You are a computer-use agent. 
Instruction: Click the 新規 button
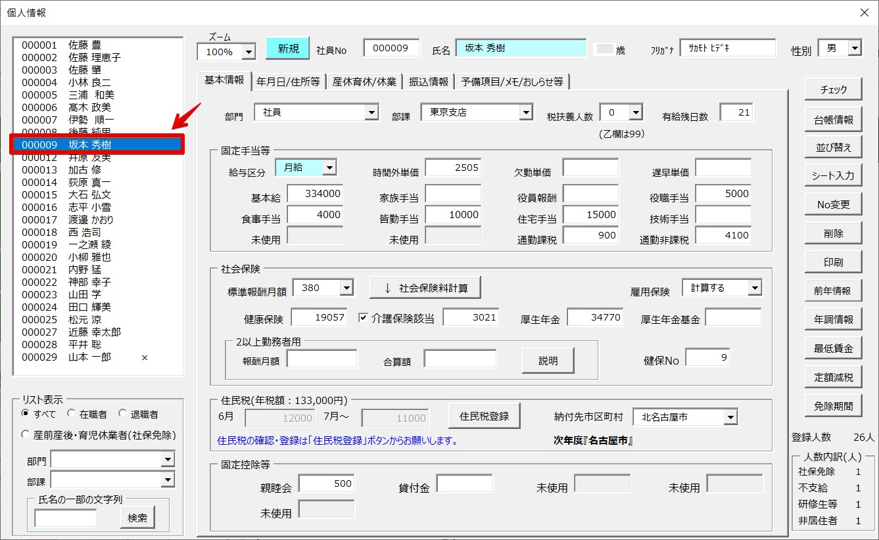click(287, 49)
